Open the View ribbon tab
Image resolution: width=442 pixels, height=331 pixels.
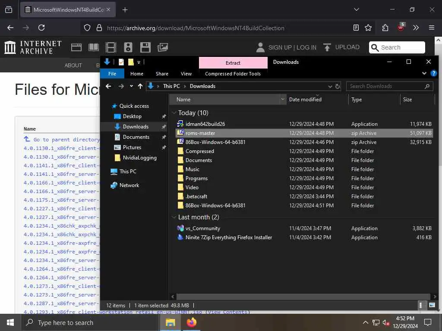(186, 73)
